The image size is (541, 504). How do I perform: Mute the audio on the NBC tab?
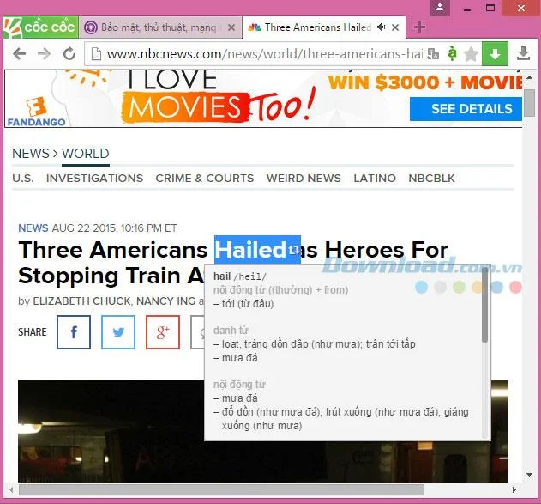point(381,27)
